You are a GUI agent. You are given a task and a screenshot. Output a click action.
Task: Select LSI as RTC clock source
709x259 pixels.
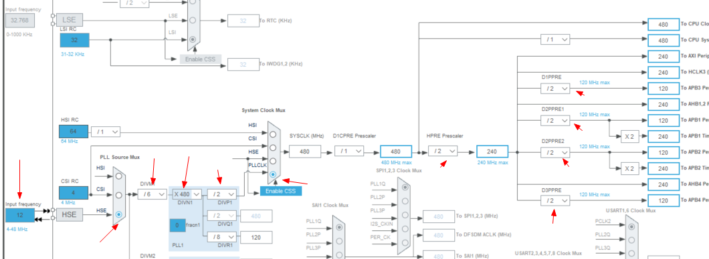193,39
